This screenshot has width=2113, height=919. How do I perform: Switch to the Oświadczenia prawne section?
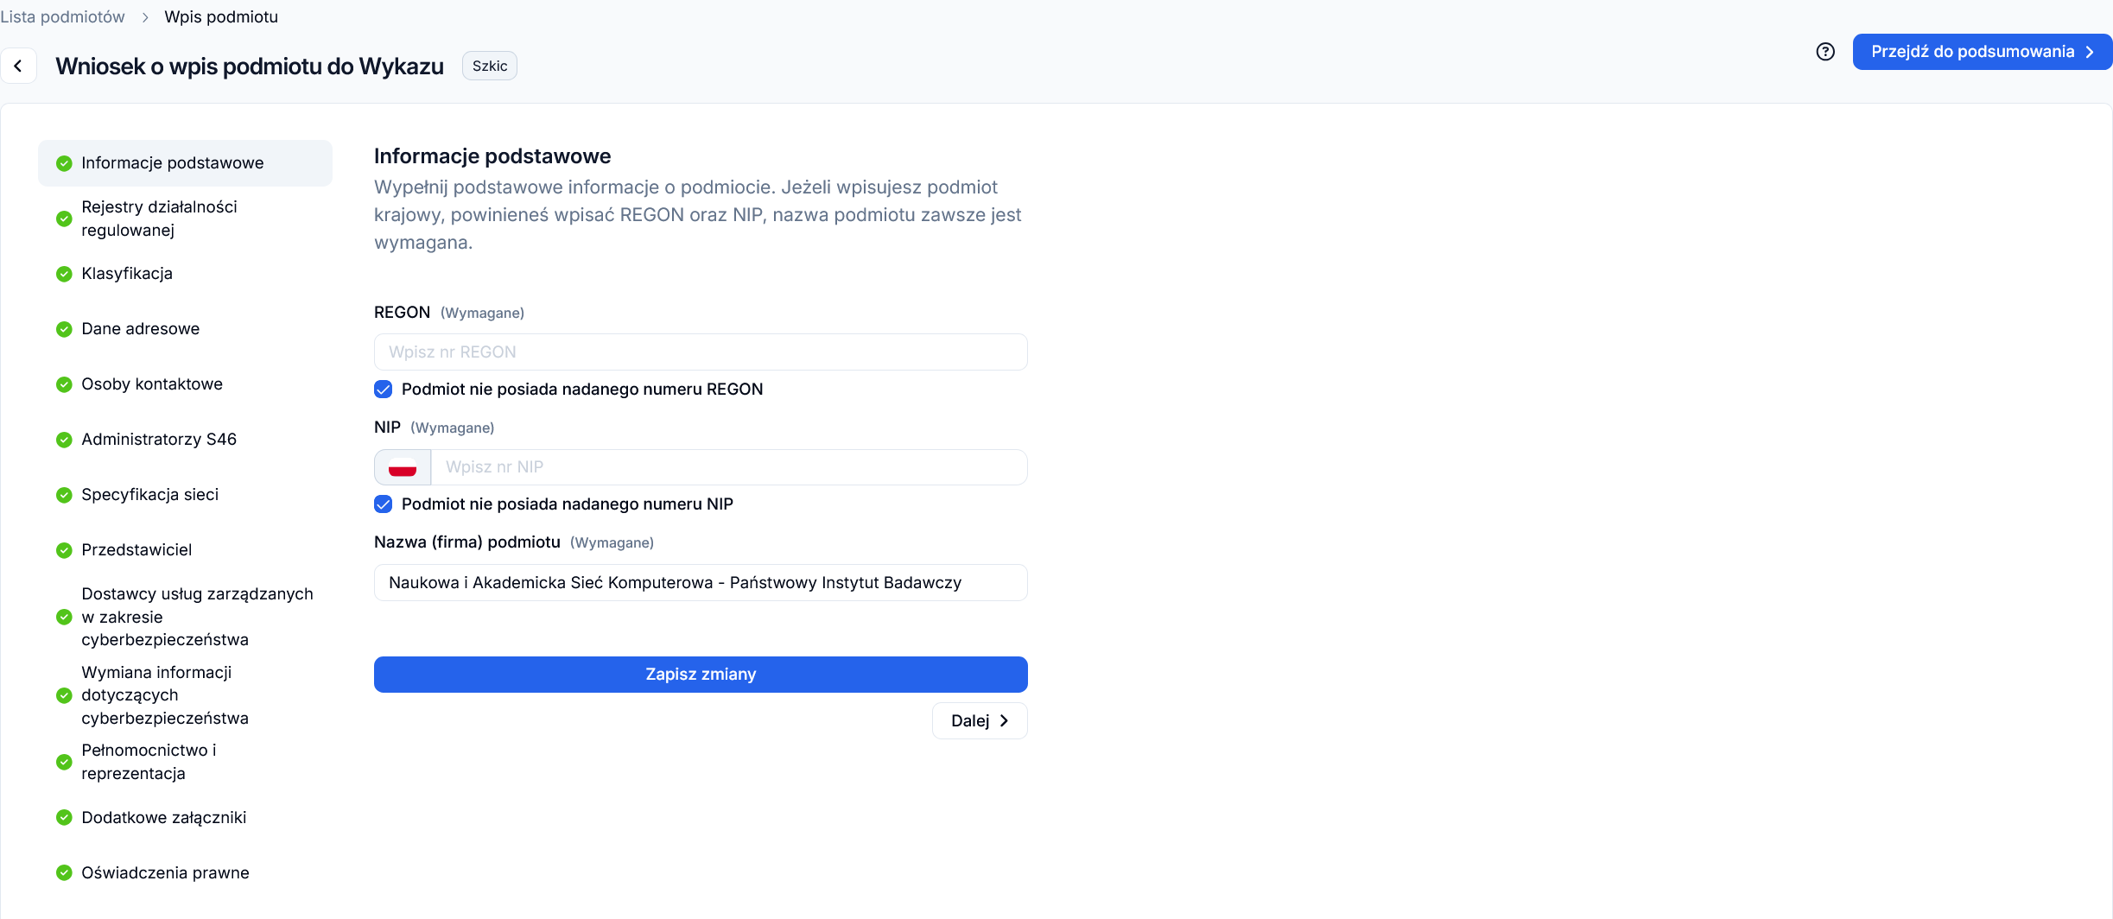[x=165, y=873]
